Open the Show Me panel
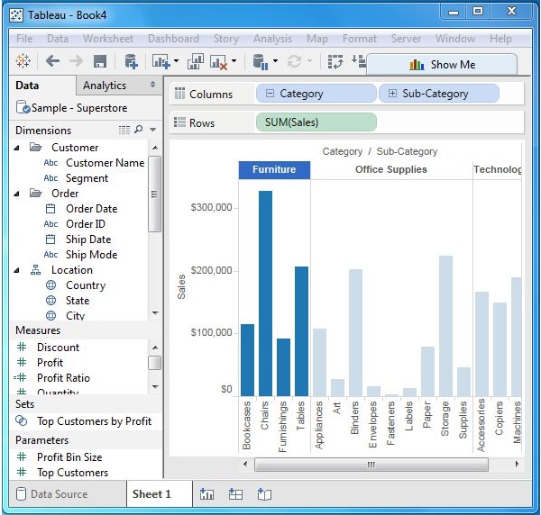The height and width of the screenshot is (515, 541). [x=442, y=64]
